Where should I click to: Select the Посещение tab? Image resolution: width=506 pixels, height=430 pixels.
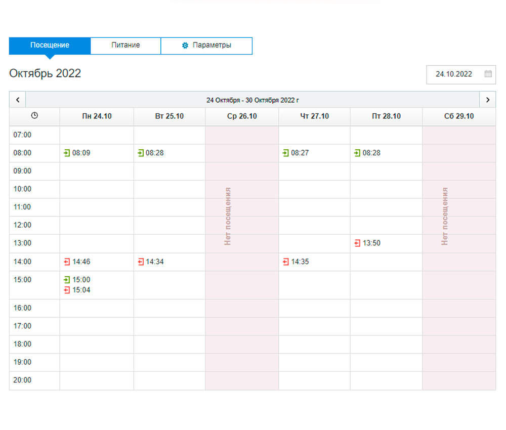[x=50, y=46]
